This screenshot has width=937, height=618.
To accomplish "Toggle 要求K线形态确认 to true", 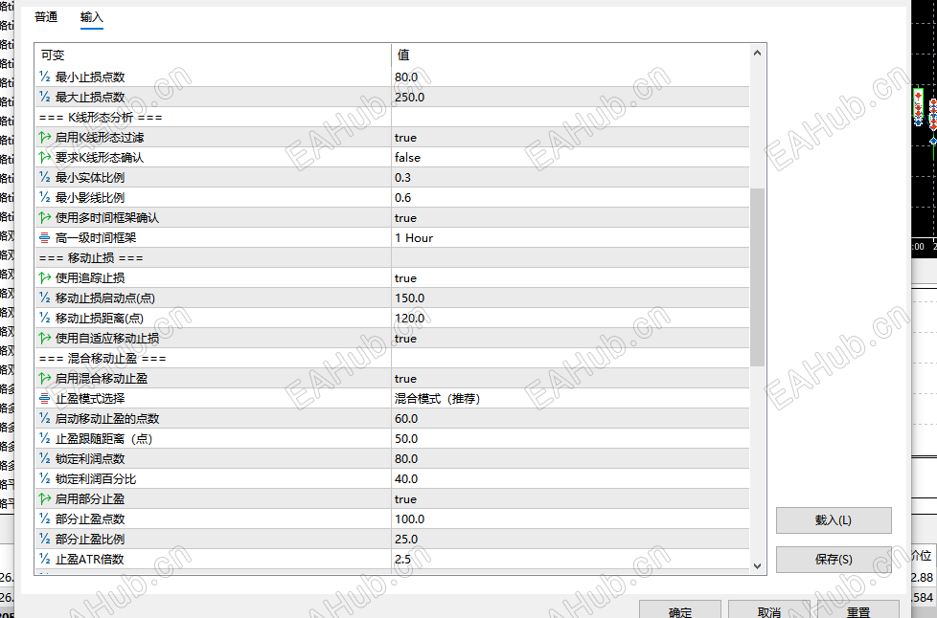I will point(479,157).
